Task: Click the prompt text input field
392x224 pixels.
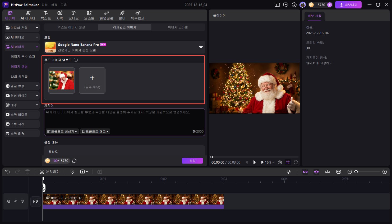Action: click(x=124, y=119)
